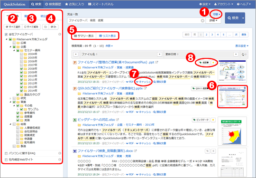Open info icon beside 全社ファイルサーバ

tap(60, 34)
